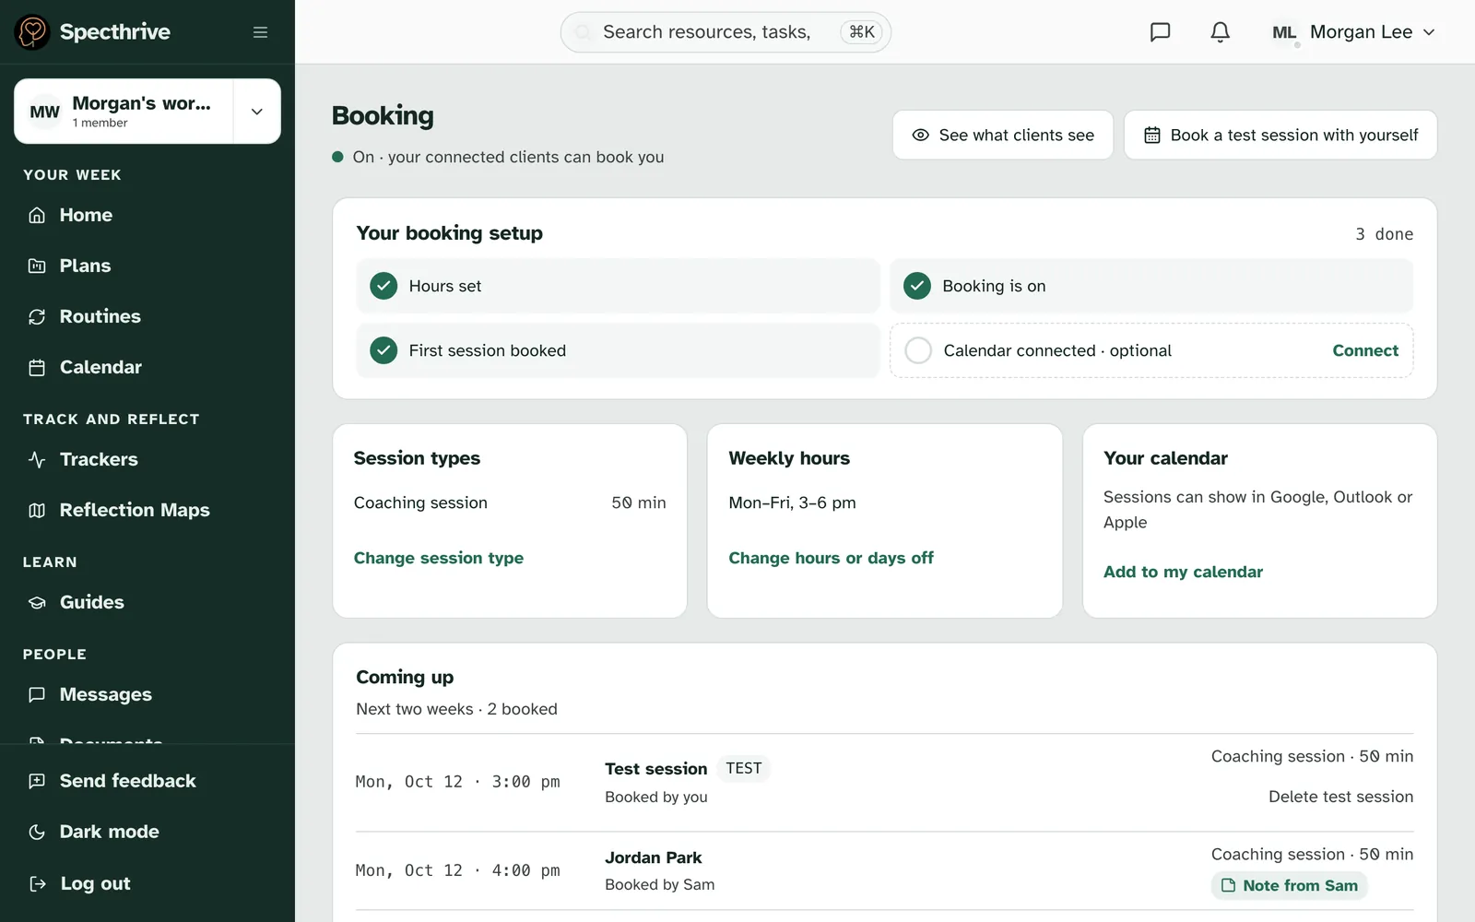This screenshot has height=922, width=1475.
Task: Open the Morgan Lee account dropdown
Action: (1353, 32)
